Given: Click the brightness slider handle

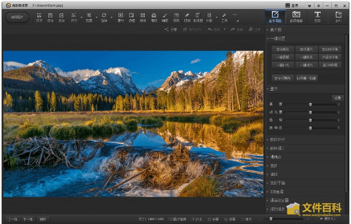Looking at the screenshot, I should tap(310, 104).
